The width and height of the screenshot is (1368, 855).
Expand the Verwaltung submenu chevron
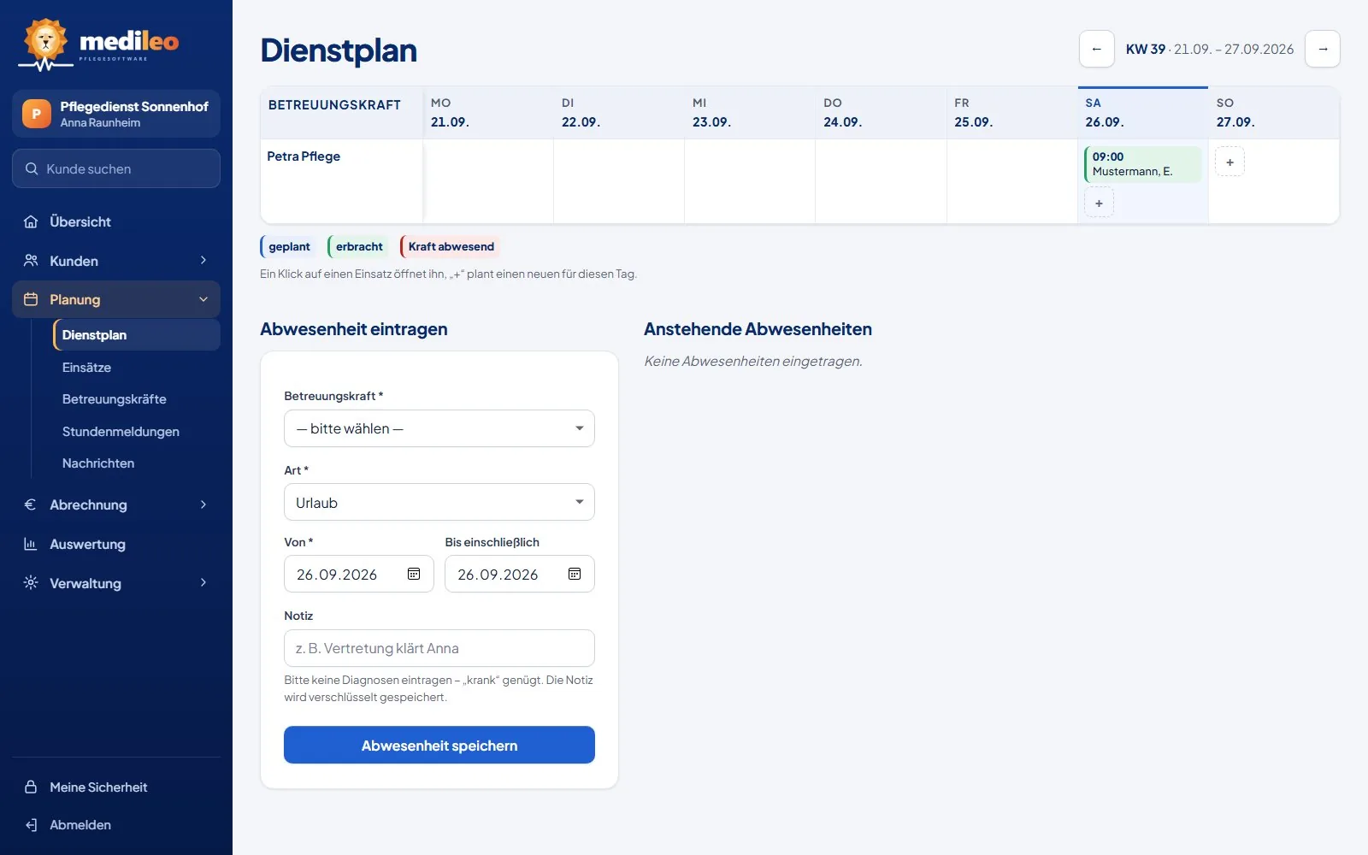(x=203, y=582)
